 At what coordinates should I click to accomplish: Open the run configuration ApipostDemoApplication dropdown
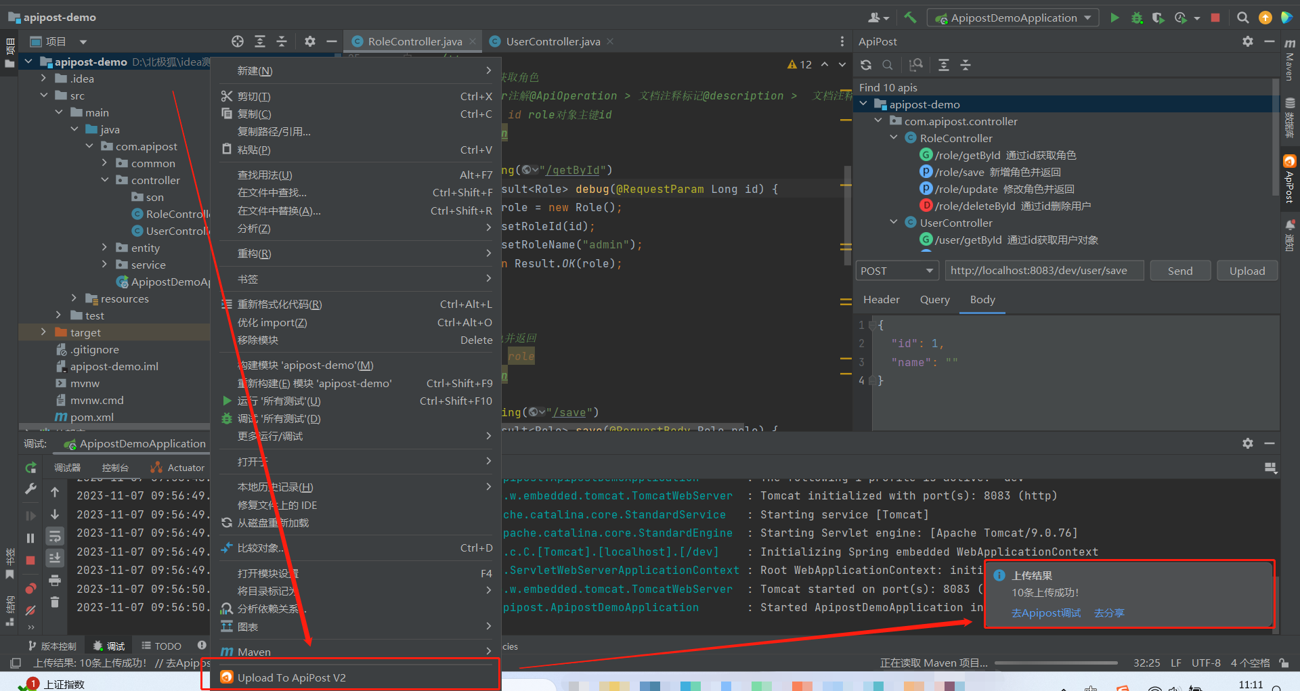(1012, 18)
